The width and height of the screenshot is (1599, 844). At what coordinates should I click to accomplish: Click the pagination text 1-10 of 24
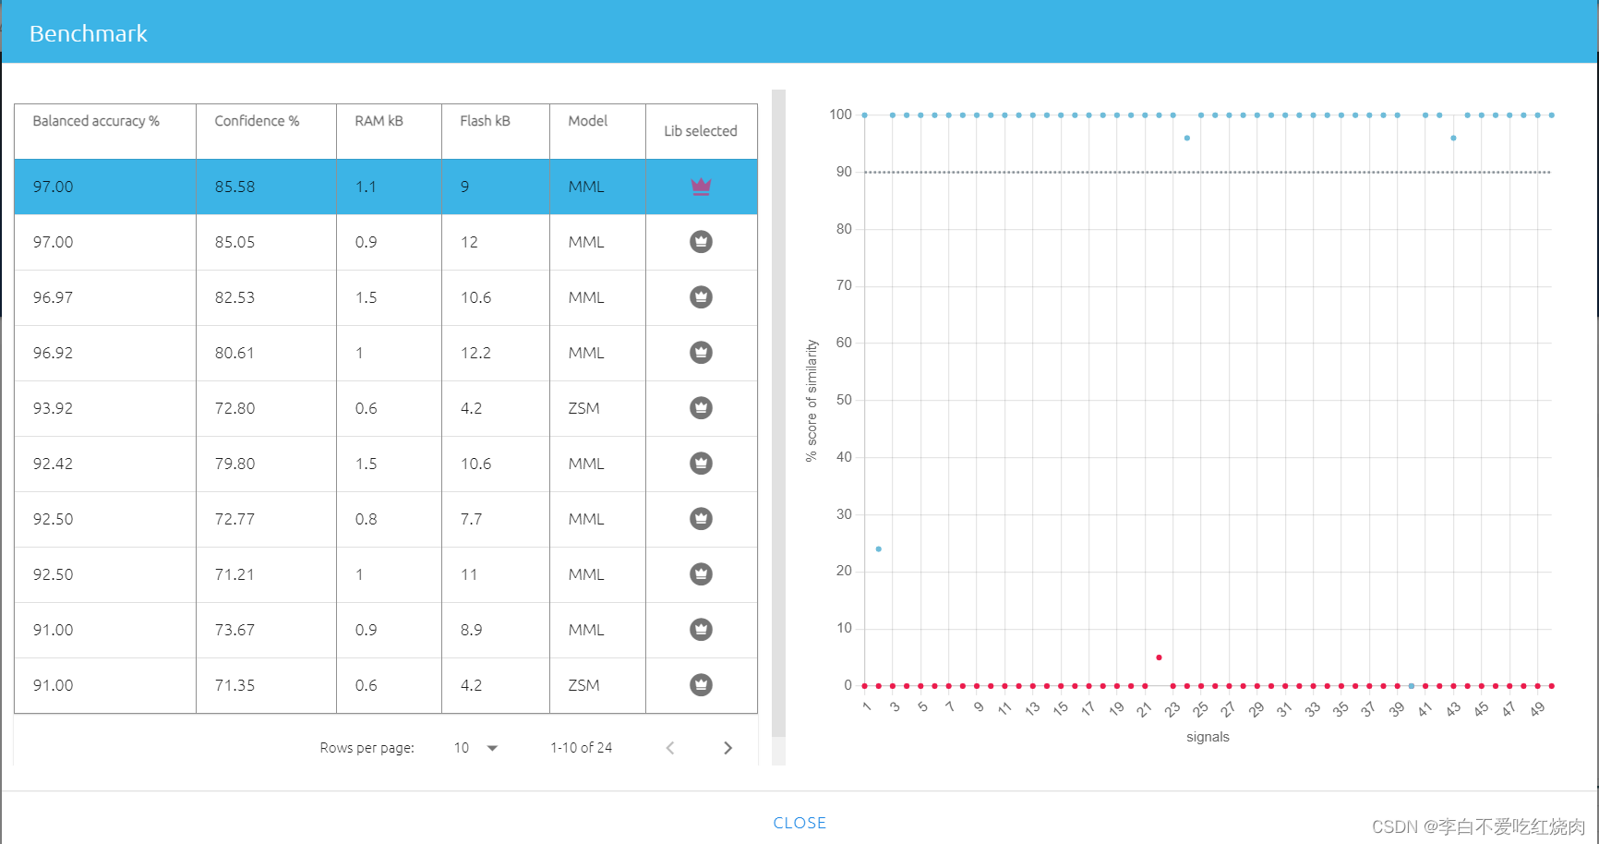click(x=581, y=748)
